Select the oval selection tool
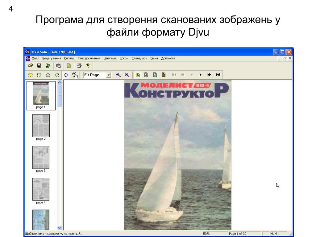This screenshot has width=316, height=237. click(48, 75)
